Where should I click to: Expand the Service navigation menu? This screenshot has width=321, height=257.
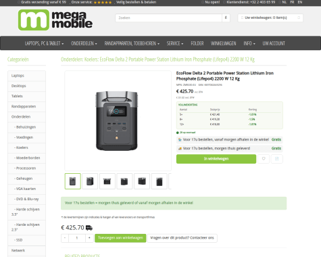[x=175, y=43]
